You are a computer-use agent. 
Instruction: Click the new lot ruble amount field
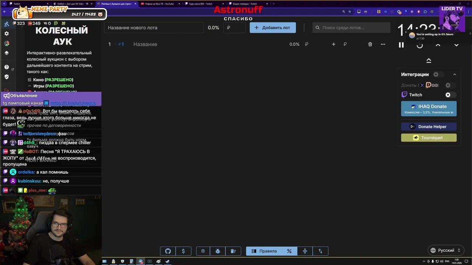(235, 28)
